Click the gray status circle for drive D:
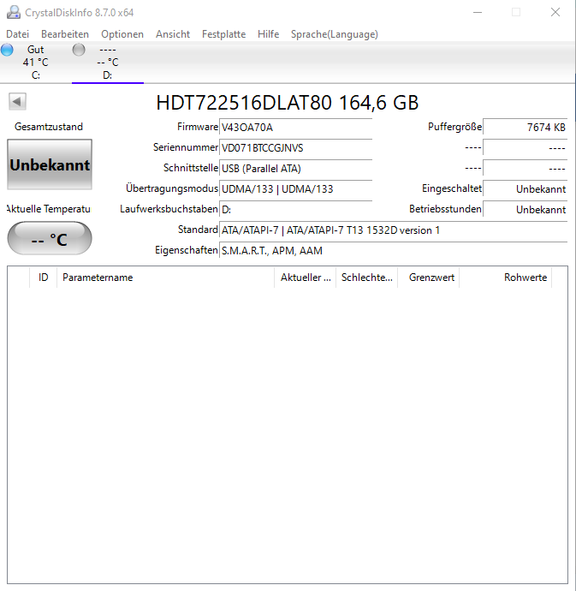 [x=79, y=50]
